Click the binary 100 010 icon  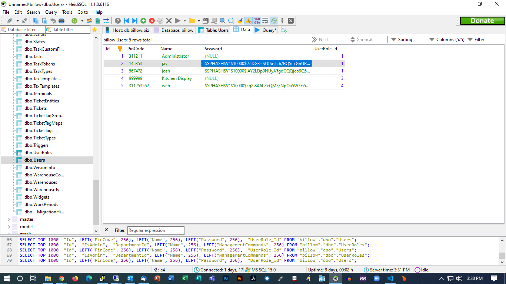(257, 21)
